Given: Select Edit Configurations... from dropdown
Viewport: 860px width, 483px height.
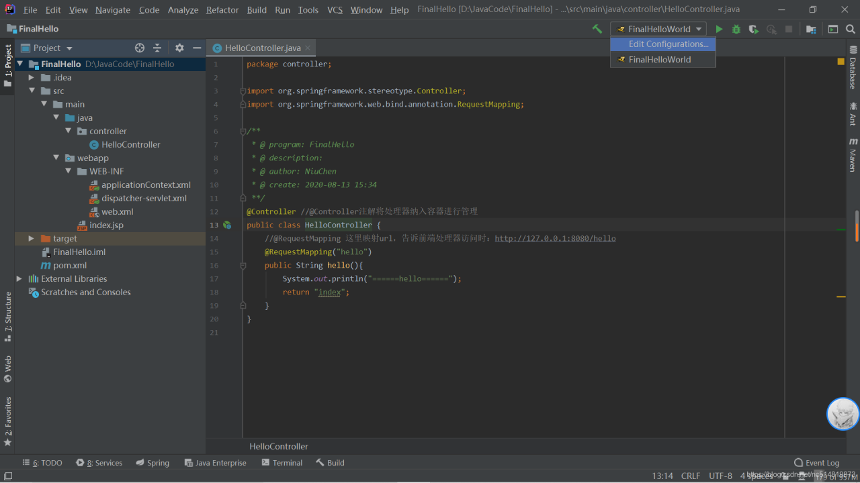Looking at the screenshot, I should [x=663, y=44].
